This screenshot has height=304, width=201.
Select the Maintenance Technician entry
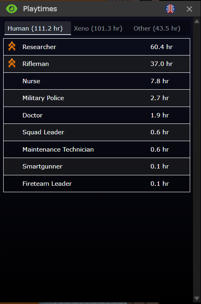click(97, 150)
